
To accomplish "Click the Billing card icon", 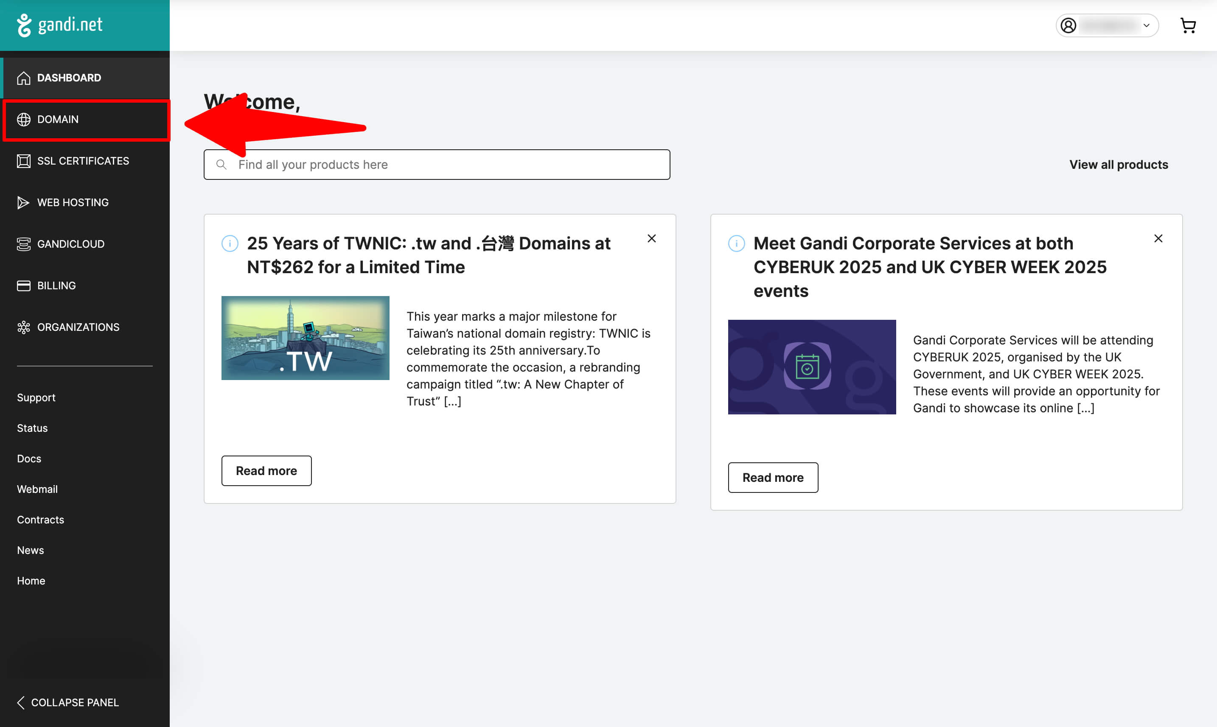I will tap(23, 285).
